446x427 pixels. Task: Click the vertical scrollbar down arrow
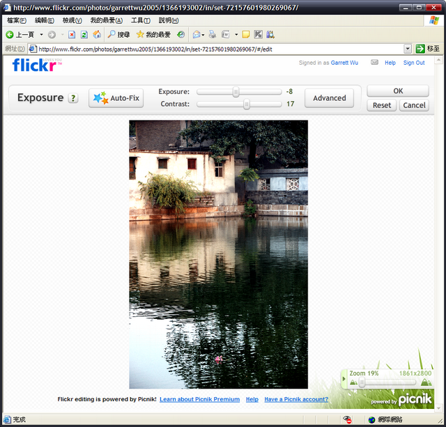[x=438, y=408]
